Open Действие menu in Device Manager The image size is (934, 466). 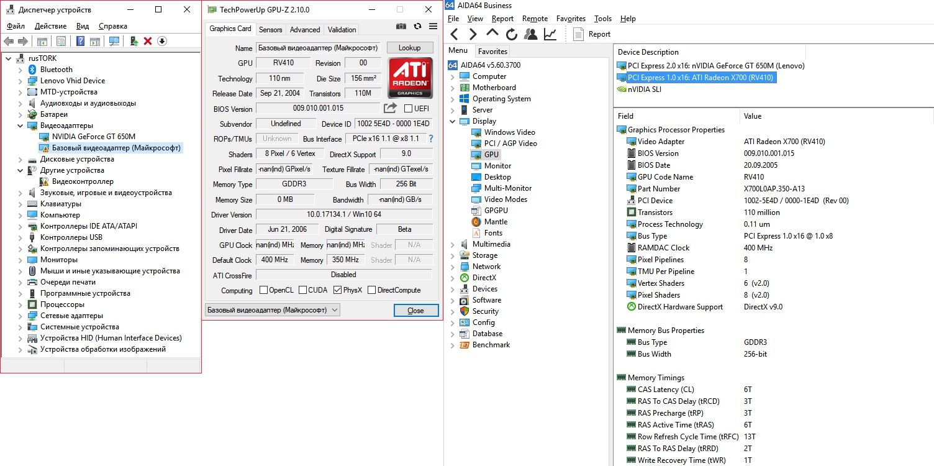[50, 26]
